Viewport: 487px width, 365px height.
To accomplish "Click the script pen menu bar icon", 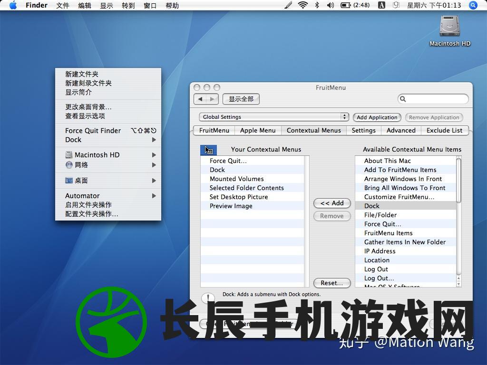I will [288, 5].
